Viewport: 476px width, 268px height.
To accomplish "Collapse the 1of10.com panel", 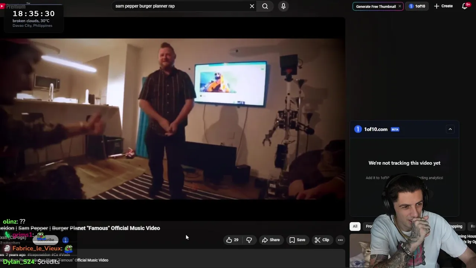I will click(450, 129).
